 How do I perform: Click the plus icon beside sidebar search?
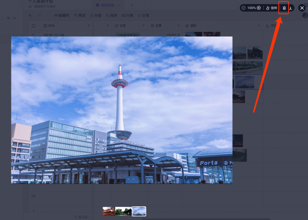tap(14, 18)
